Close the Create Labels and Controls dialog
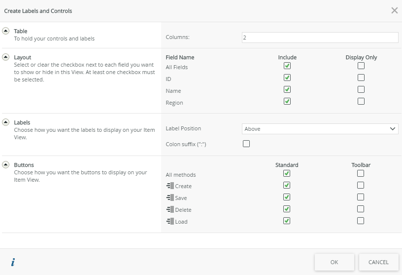 click(394, 10)
